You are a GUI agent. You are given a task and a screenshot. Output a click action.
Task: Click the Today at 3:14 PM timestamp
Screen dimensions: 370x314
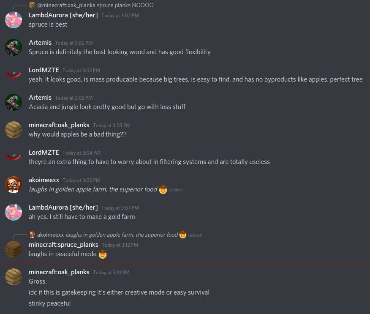click(x=111, y=273)
